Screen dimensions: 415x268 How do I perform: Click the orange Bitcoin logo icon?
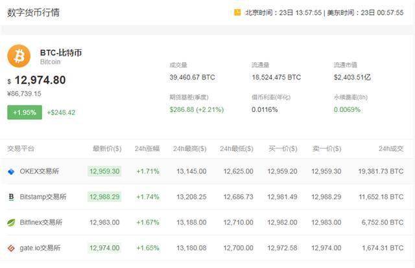tap(19, 56)
